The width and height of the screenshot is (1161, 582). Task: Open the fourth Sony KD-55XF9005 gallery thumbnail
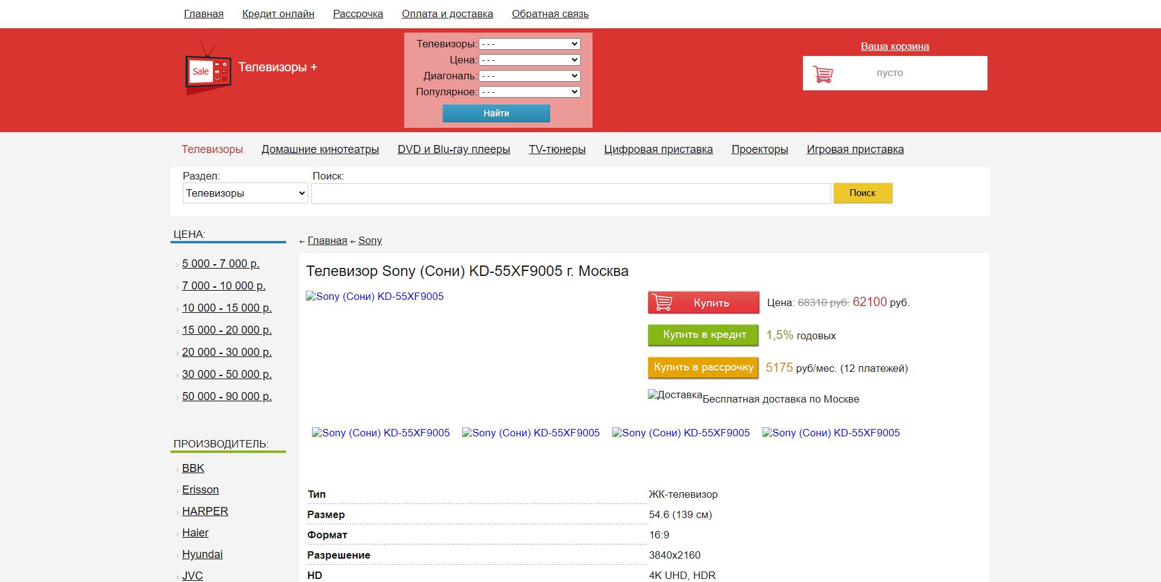831,433
